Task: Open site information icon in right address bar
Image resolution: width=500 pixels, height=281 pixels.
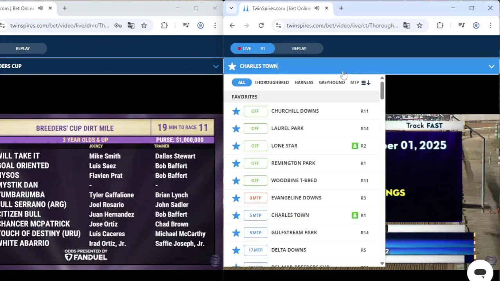Action: 278,26
